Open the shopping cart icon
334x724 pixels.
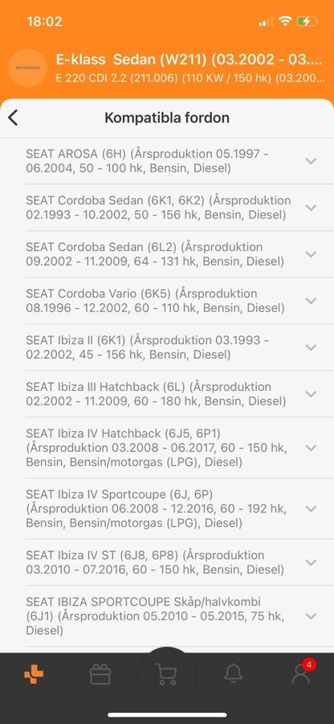pos(166,674)
